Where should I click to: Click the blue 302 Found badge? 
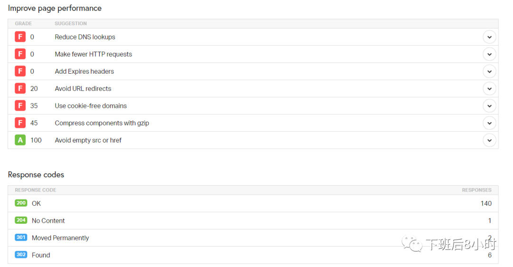(21, 255)
